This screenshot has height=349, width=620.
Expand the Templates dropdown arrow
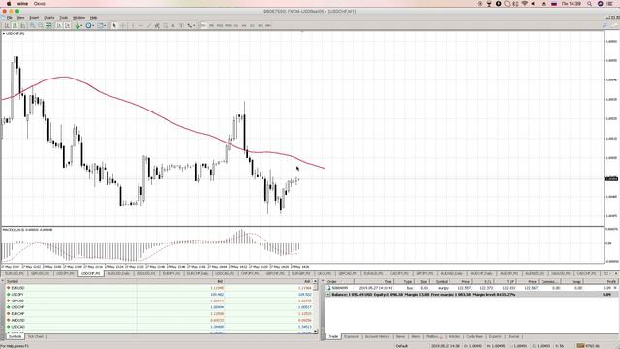105,26
